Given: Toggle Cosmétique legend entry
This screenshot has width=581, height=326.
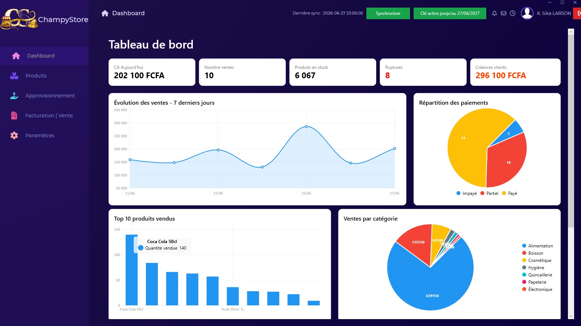Looking at the screenshot, I should point(537,260).
